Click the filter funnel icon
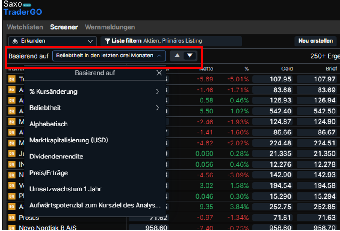 (107, 41)
